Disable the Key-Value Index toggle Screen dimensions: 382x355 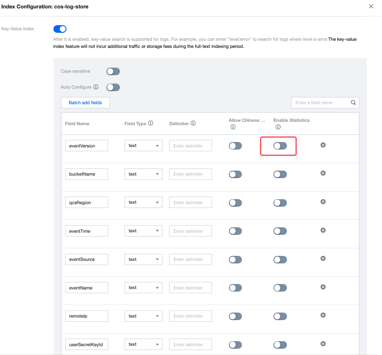(60, 29)
